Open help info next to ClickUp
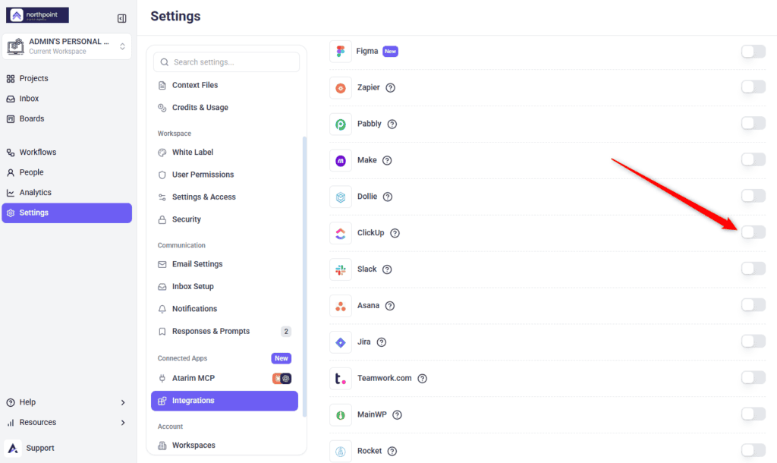 tap(395, 233)
